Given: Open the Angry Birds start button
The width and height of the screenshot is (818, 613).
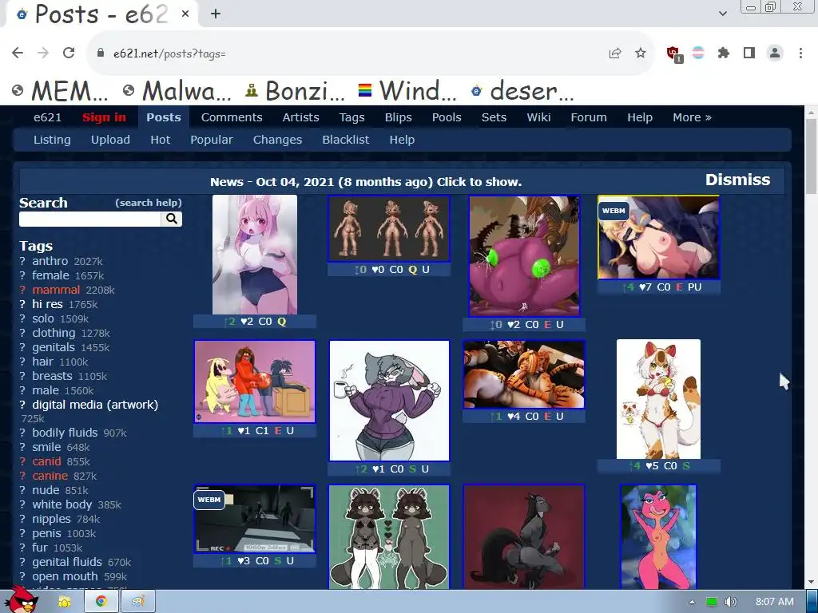Looking at the screenshot, I should [22, 601].
